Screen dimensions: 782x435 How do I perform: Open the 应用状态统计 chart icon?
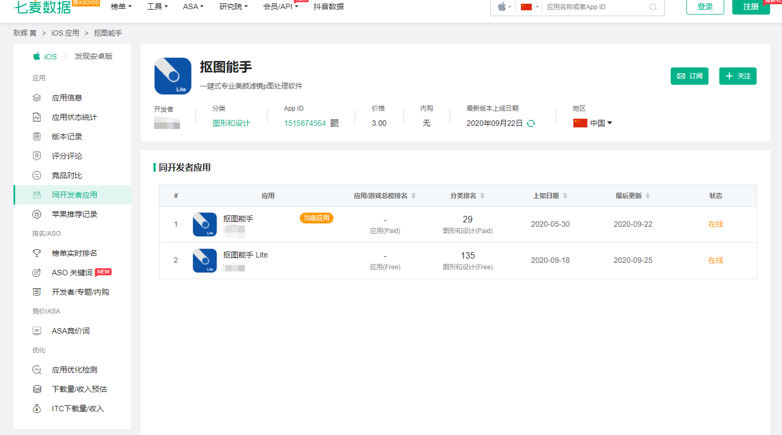(37, 117)
